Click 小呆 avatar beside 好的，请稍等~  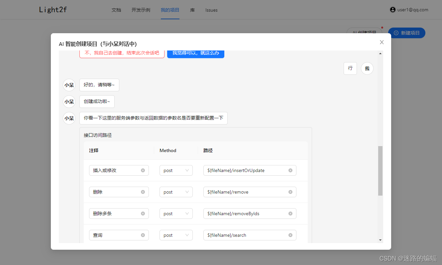click(x=69, y=85)
